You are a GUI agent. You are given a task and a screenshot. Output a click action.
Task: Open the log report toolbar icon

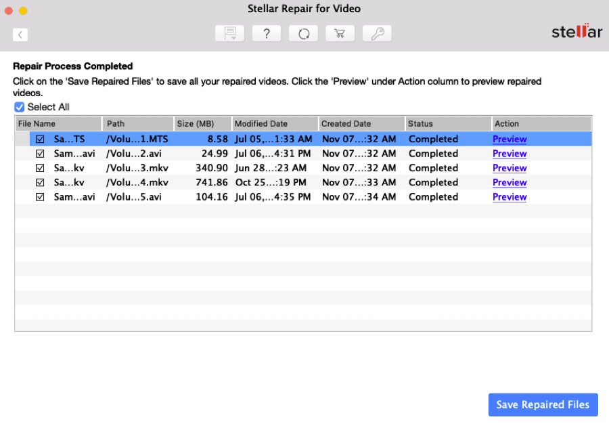(230, 34)
